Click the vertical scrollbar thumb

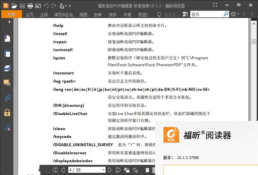click(254, 41)
